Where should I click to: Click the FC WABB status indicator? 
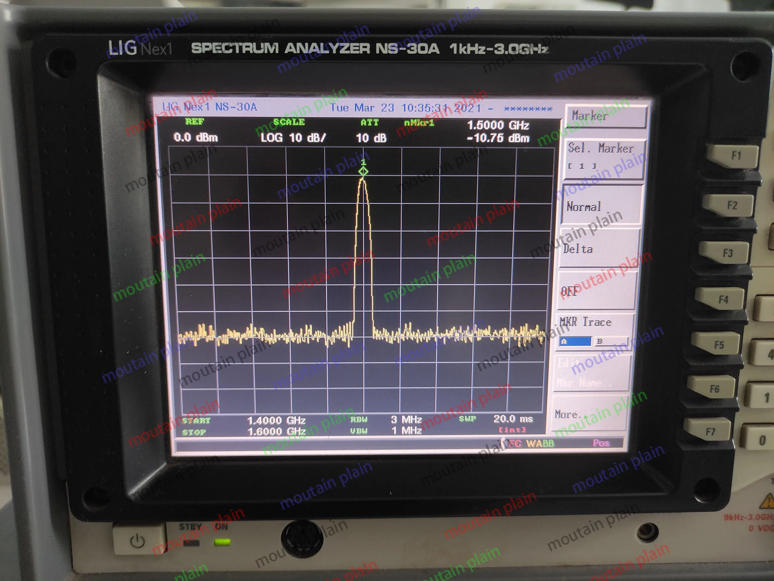coord(531,443)
